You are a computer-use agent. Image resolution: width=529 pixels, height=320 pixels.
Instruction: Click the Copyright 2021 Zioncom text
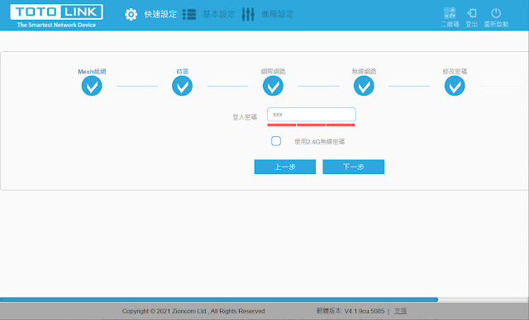(193, 311)
